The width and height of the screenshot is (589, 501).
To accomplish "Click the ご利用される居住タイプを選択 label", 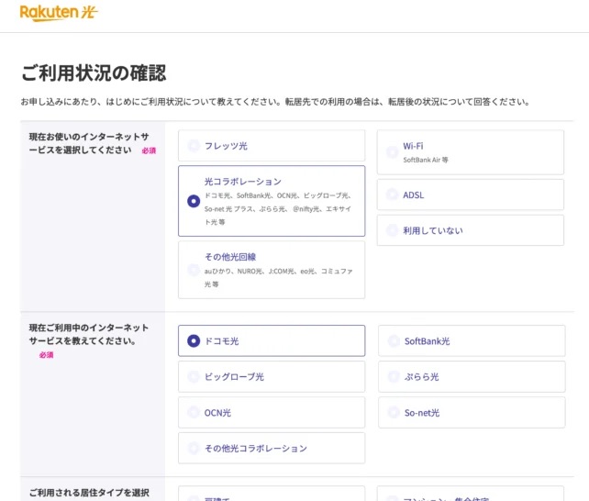I will click(x=89, y=493).
